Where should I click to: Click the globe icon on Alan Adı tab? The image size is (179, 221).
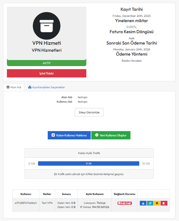[x=8, y=87]
